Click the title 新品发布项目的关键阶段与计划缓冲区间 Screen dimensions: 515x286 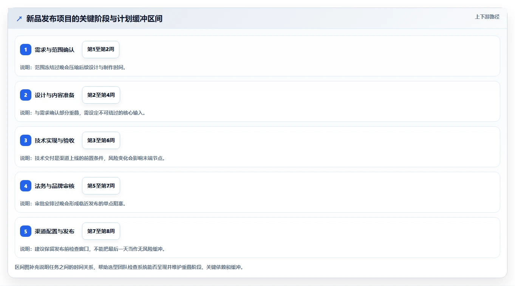[x=94, y=19]
